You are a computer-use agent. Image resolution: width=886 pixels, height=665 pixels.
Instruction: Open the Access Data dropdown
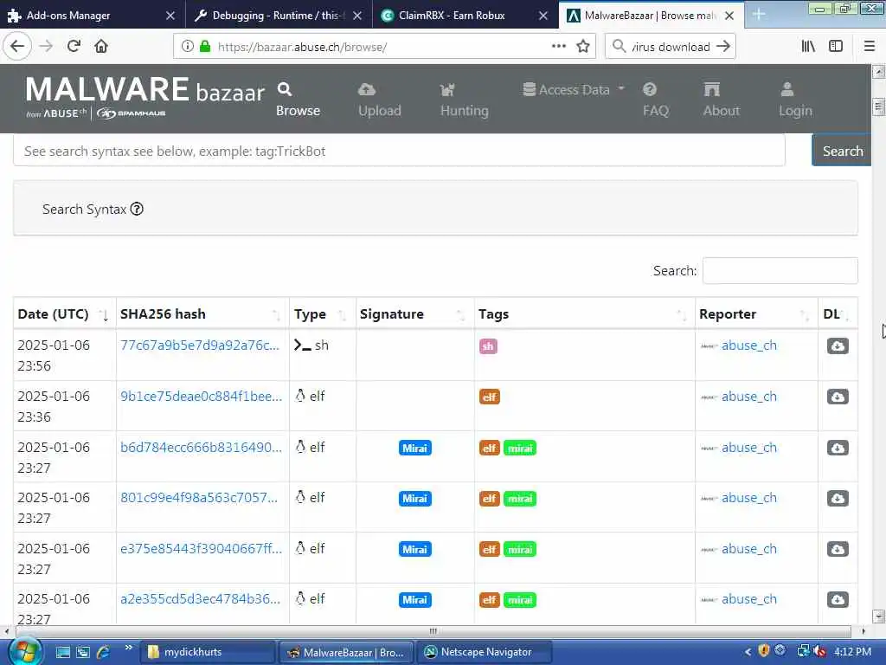click(x=574, y=90)
